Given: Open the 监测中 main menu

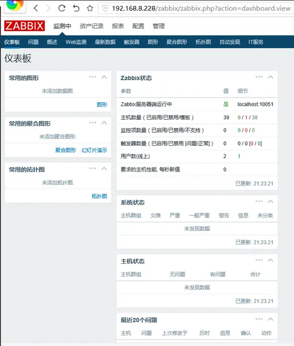Looking at the screenshot, I should point(62,26).
